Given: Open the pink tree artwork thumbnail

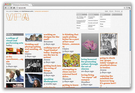Looking at the screenshot, I should click(90, 45).
